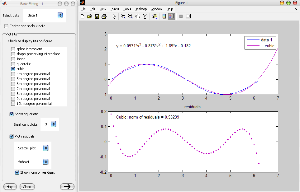Click the 'data 1' legend entry
Viewport: 300px width, 192px height.
pyautogui.click(x=267, y=40)
